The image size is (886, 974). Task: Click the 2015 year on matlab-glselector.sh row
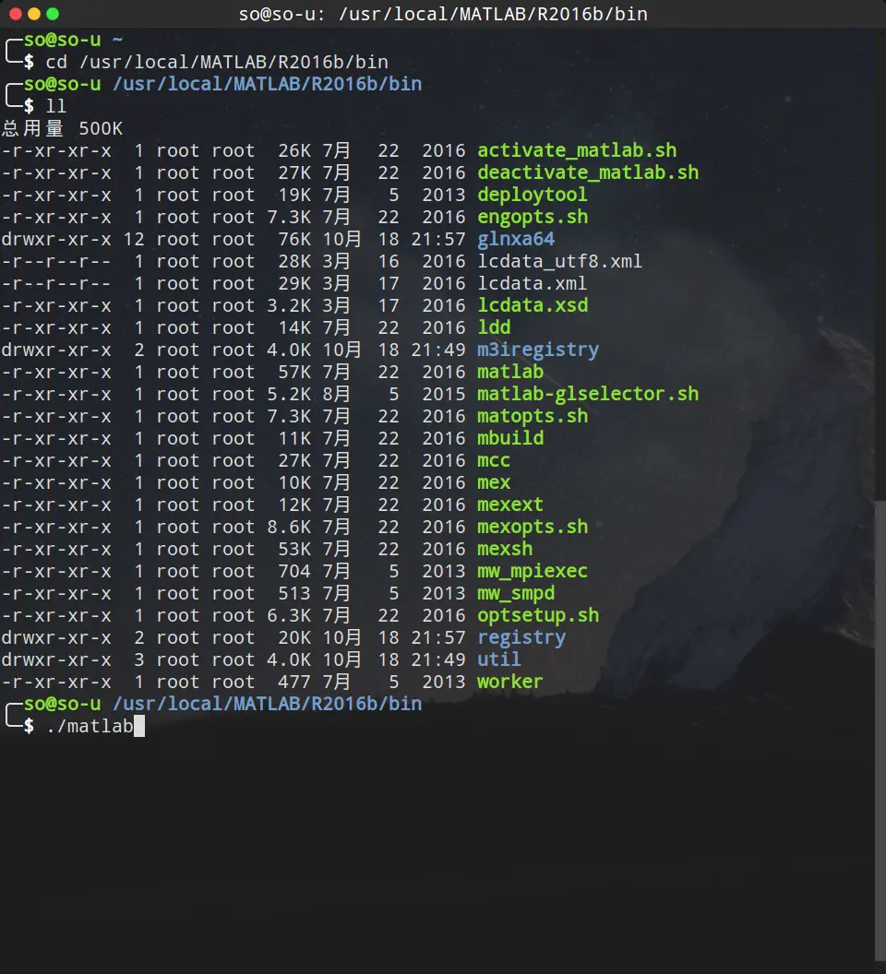tap(443, 394)
